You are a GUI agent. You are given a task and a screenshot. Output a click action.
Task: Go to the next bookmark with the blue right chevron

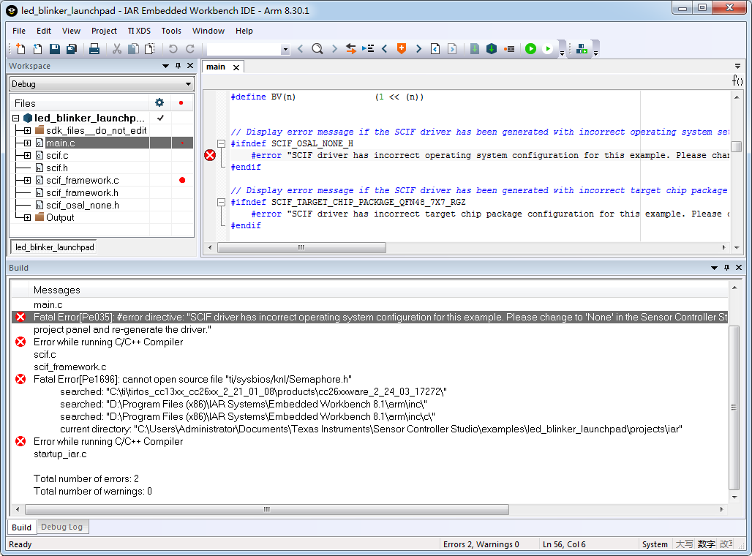pyautogui.click(x=418, y=48)
